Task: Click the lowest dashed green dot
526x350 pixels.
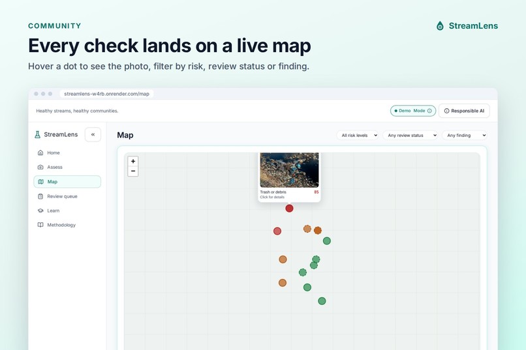Action: [303, 272]
